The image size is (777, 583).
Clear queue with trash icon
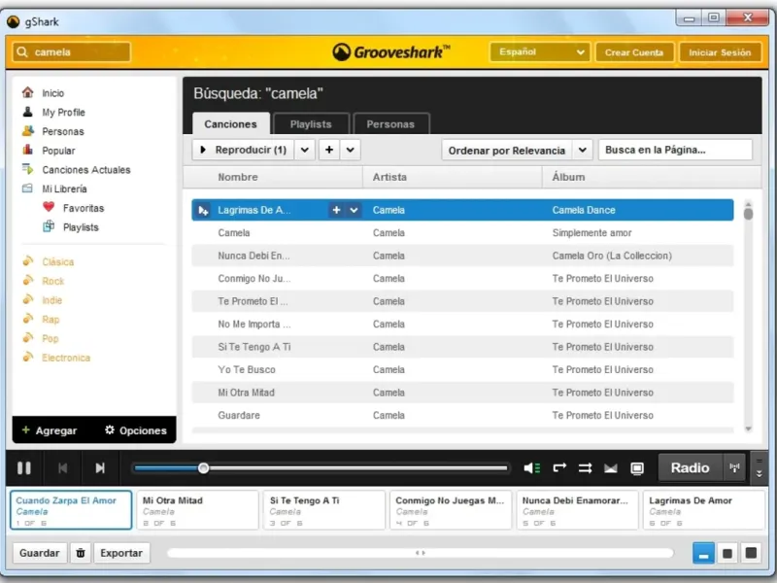pyautogui.click(x=81, y=553)
